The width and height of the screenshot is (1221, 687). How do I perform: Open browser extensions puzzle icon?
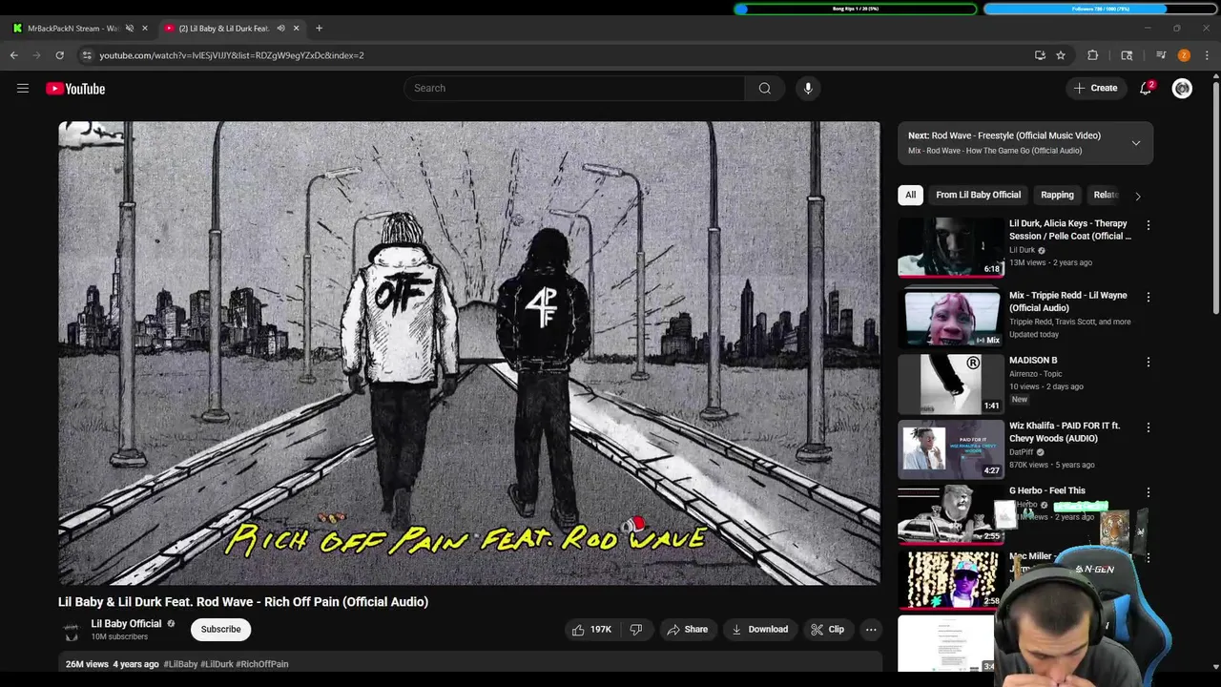point(1093,55)
